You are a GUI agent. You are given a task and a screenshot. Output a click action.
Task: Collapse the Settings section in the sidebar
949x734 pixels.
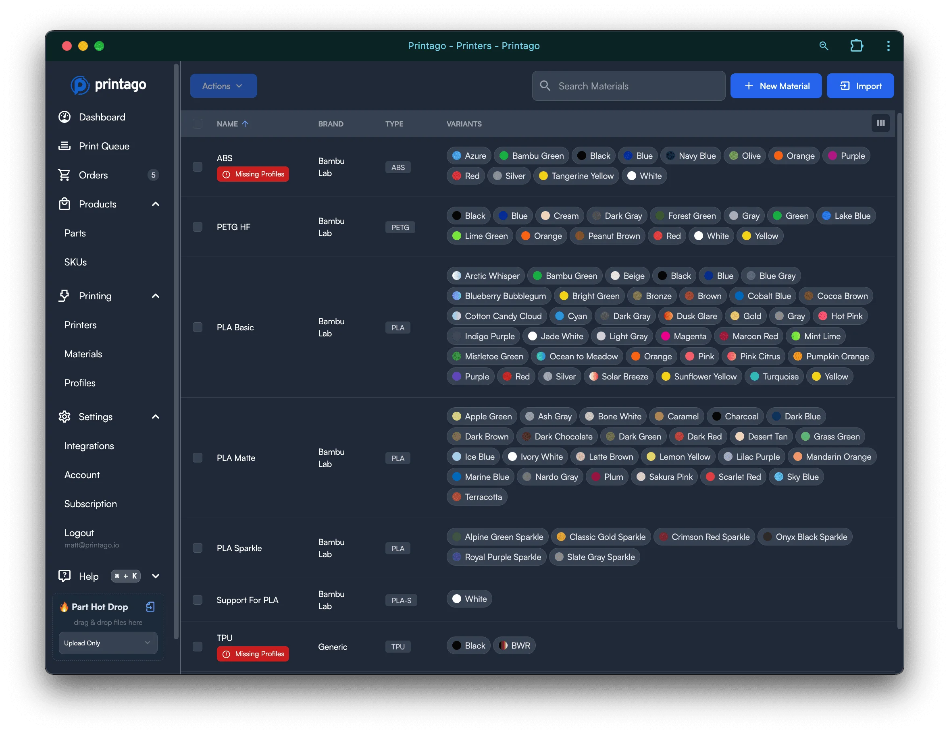(155, 417)
